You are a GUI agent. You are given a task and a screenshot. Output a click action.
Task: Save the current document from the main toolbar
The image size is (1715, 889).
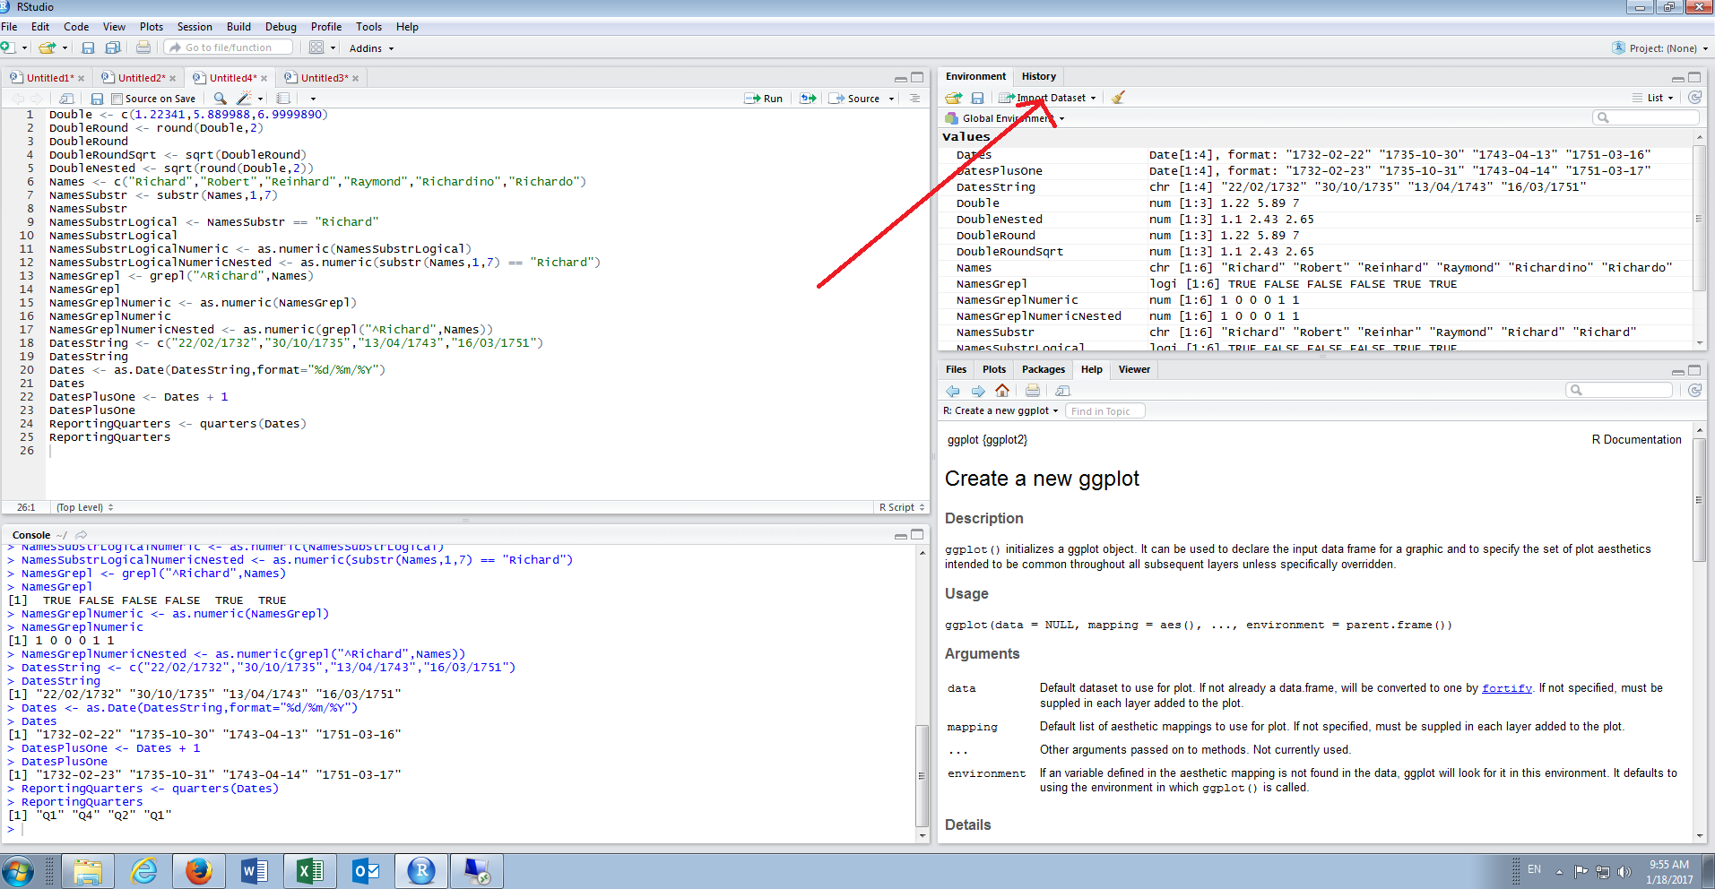[88, 47]
